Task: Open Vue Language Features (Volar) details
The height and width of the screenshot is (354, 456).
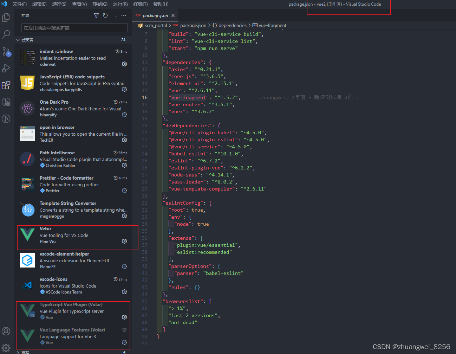Action: pyautogui.click(x=73, y=336)
